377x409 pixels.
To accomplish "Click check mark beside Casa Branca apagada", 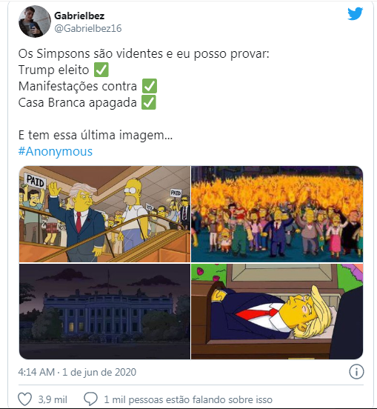I will click(x=149, y=102).
